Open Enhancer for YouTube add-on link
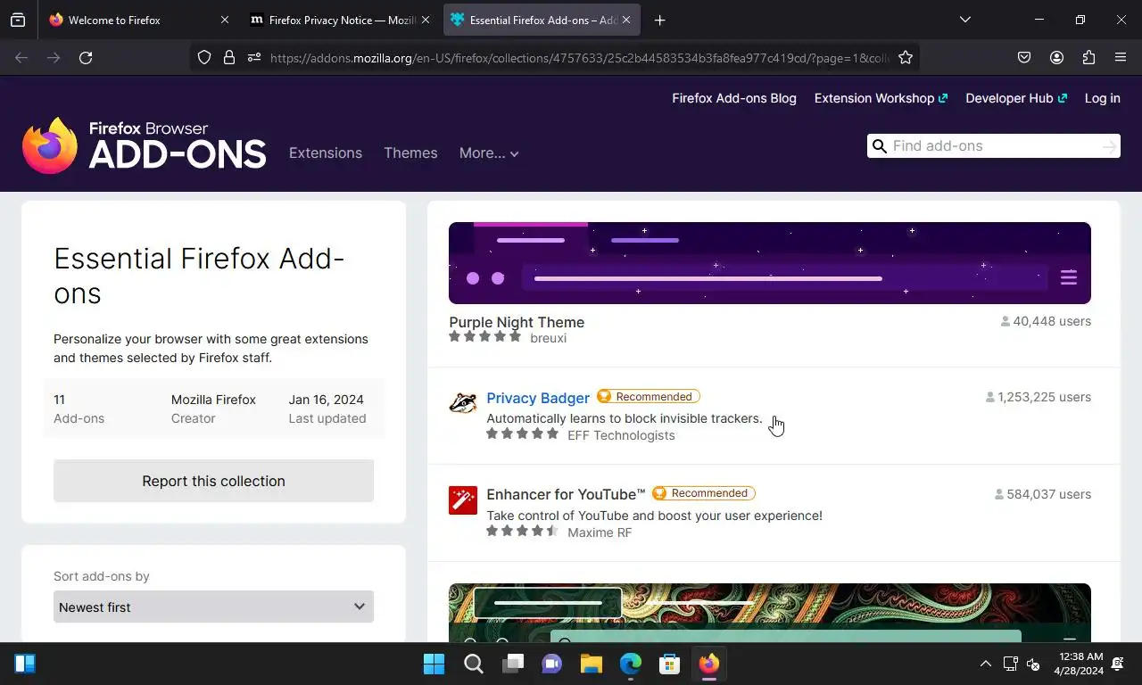The image size is (1142, 685). [x=566, y=494]
